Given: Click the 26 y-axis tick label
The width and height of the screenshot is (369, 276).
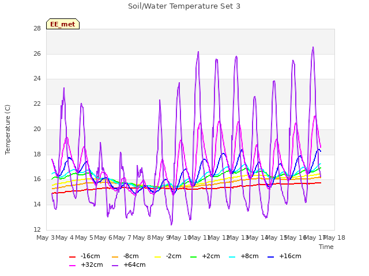Looking at the screenshot, I should pos(37,53).
